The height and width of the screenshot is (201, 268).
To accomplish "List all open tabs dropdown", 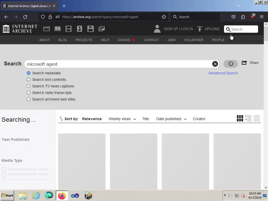I will (238, 6).
